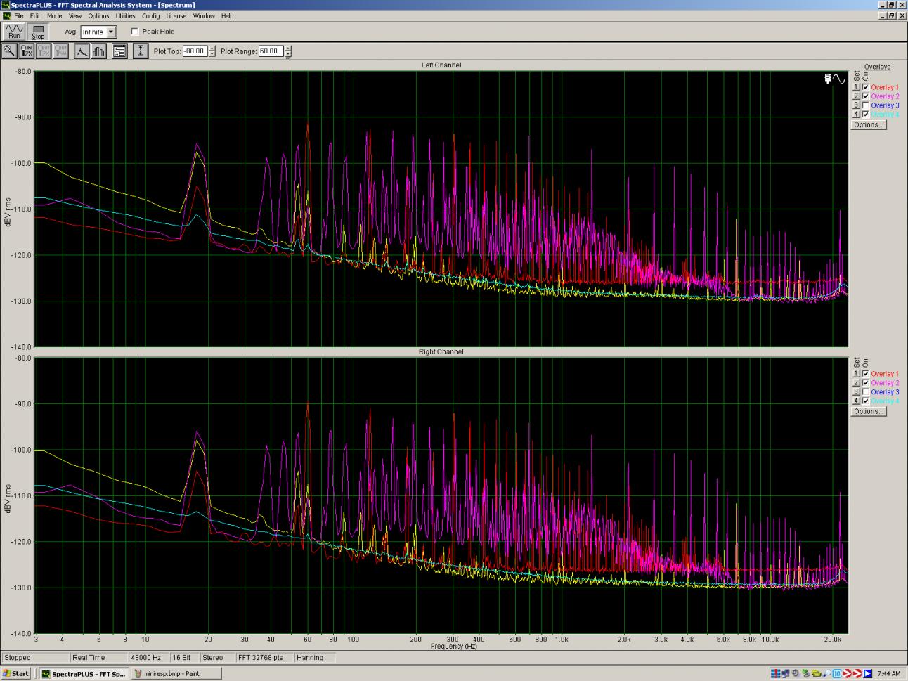This screenshot has height=681, width=908.
Task: Open the Window menu
Action: point(204,15)
